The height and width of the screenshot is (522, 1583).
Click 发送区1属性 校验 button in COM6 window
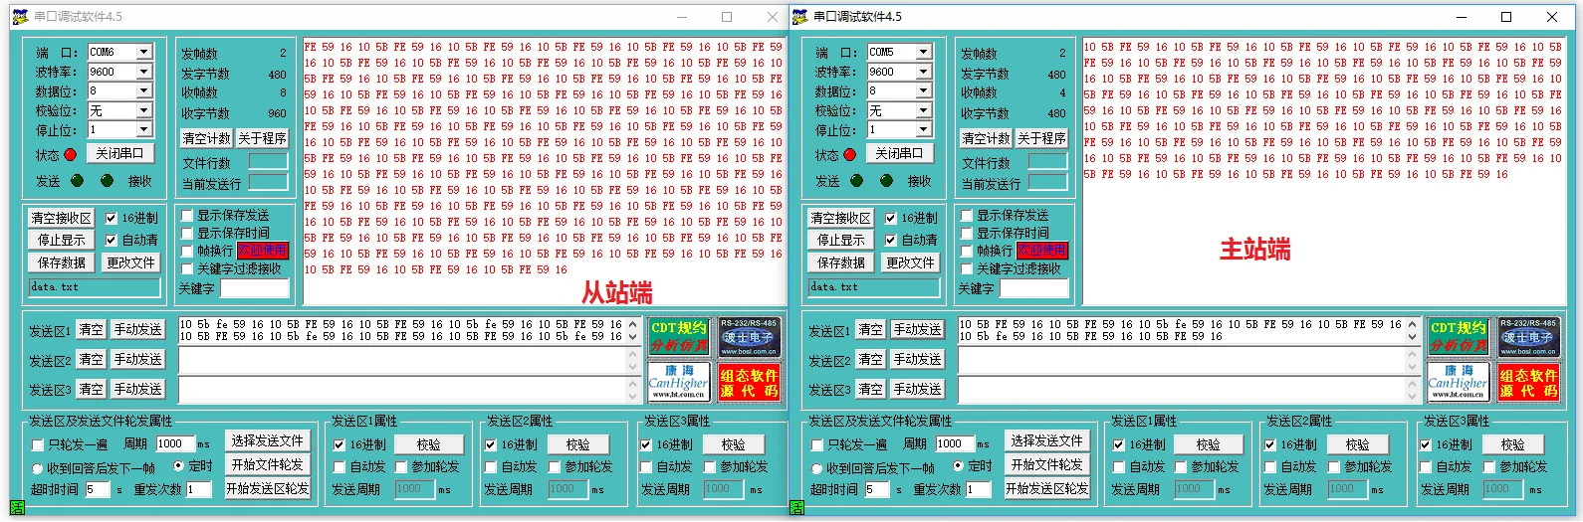click(428, 444)
